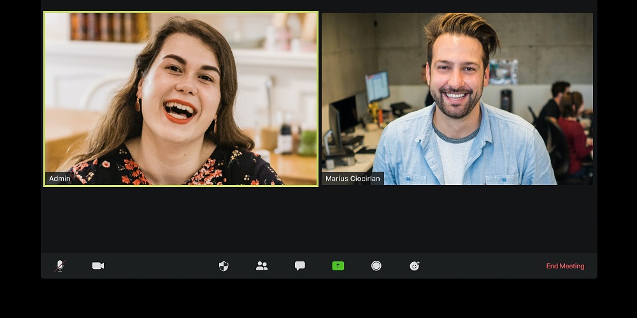Toggle the video camera icon
Image resolution: width=637 pixels, height=318 pixels.
(98, 266)
